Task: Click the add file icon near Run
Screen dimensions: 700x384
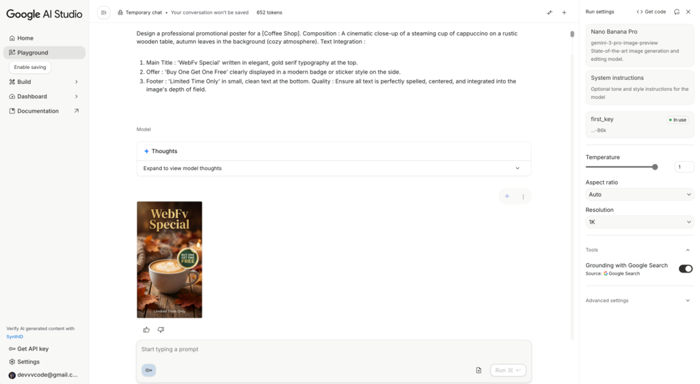Action: click(479, 370)
